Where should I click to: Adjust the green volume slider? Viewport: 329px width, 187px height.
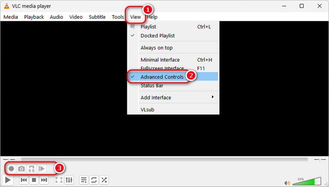coord(307,181)
